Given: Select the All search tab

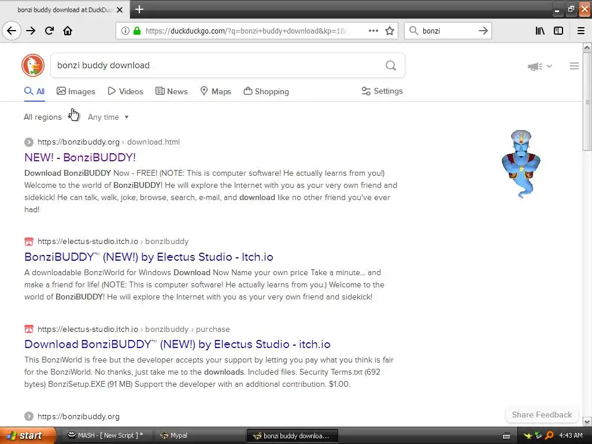Looking at the screenshot, I should point(34,91).
